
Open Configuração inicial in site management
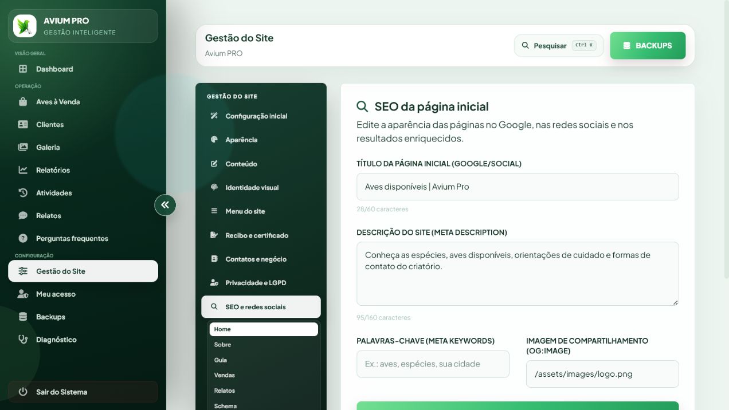pos(261,116)
